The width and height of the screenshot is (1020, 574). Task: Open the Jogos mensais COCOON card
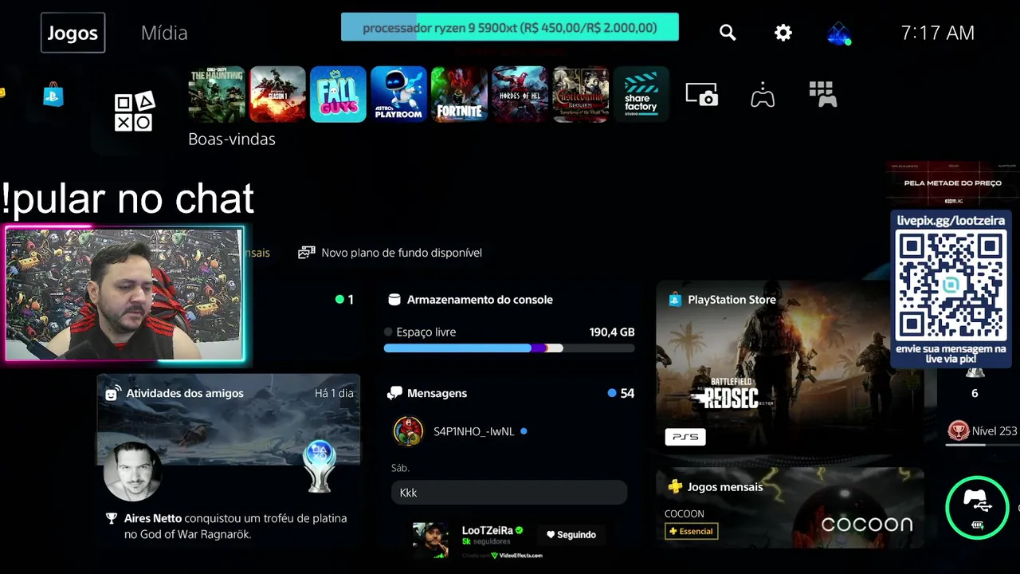click(790, 508)
